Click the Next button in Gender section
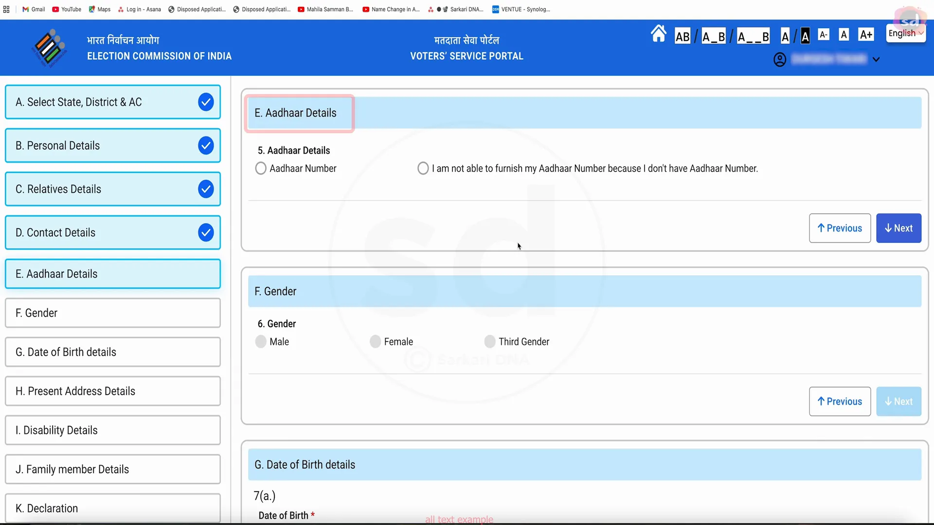Viewport: 934px width, 525px height. 898,401
